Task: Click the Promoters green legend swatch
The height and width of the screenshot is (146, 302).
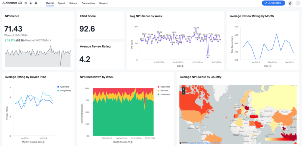Action: [x=158, y=95]
